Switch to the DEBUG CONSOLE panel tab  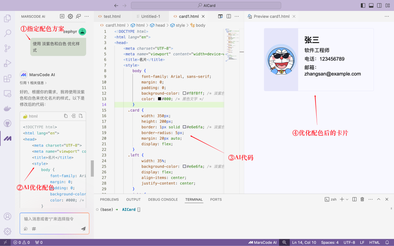point(163,199)
